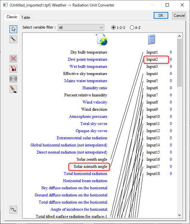Click the Input18 variable
190x224 pixels.
pyautogui.click(x=153, y=174)
